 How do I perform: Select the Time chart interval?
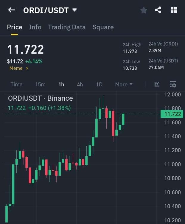point(16,84)
